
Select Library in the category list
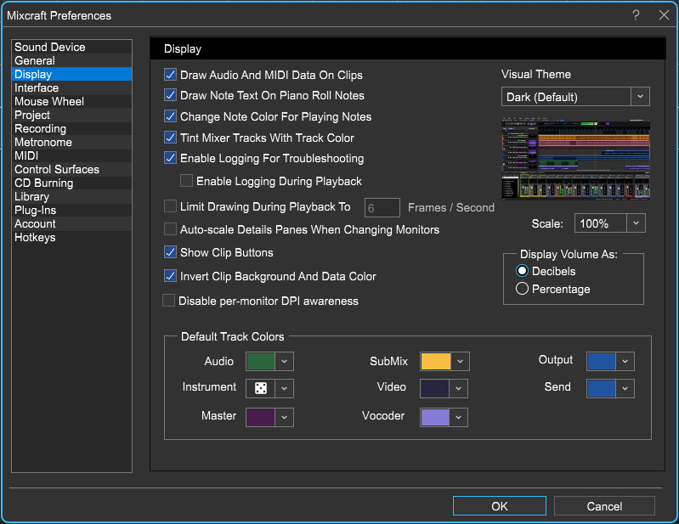pyautogui.click(x=71, y=196)
